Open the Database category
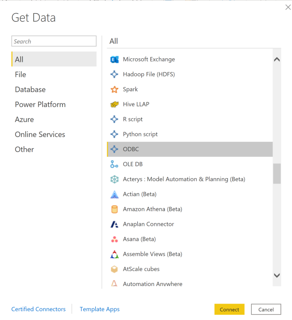292x320 pixels. pyautogui.click(x=30, y=90)
